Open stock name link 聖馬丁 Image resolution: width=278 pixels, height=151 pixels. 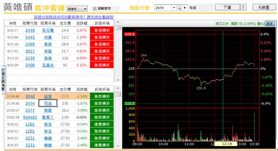click(x=48, y=117)
